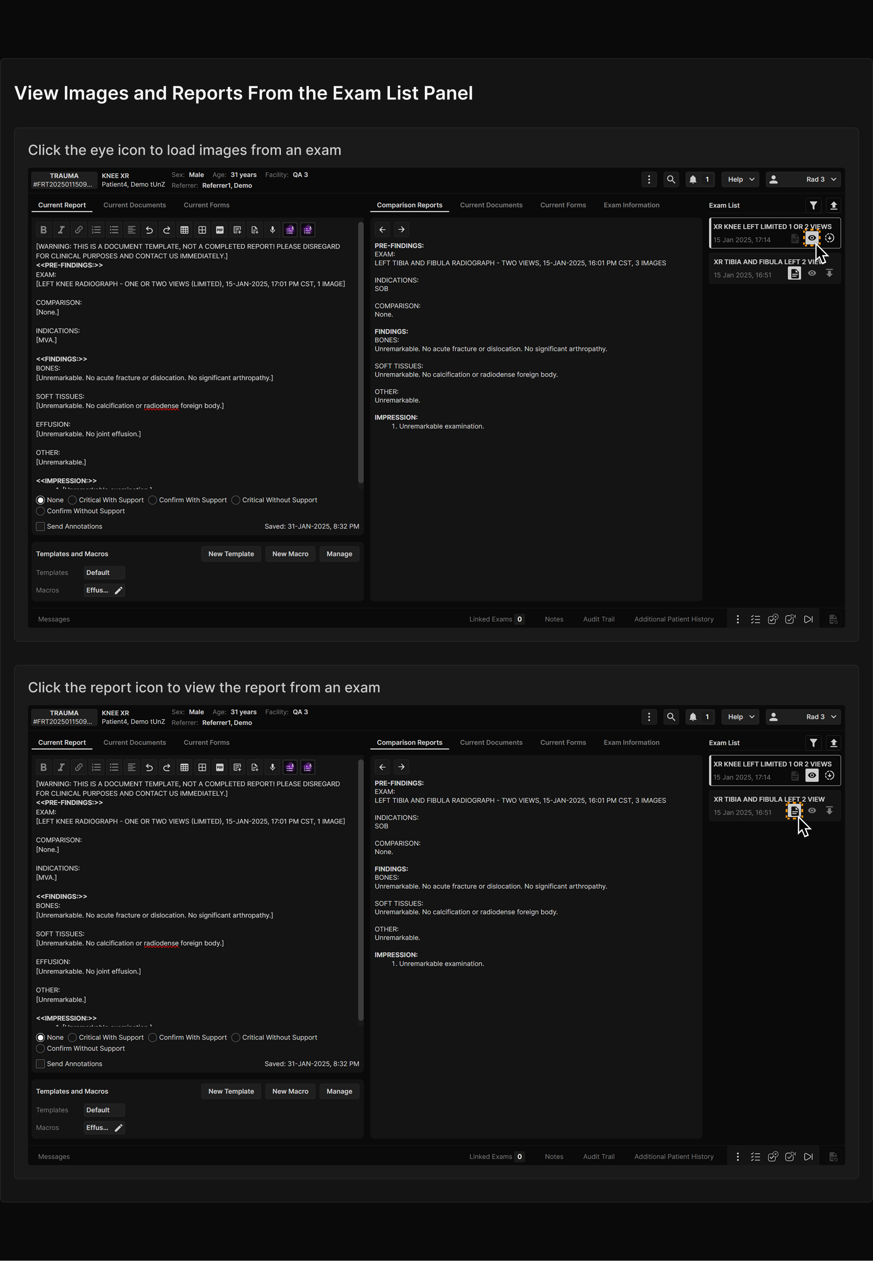Tick Send Annotations in the report-icon example
Screen dimensions: 873x1261
click(40, 1064)
